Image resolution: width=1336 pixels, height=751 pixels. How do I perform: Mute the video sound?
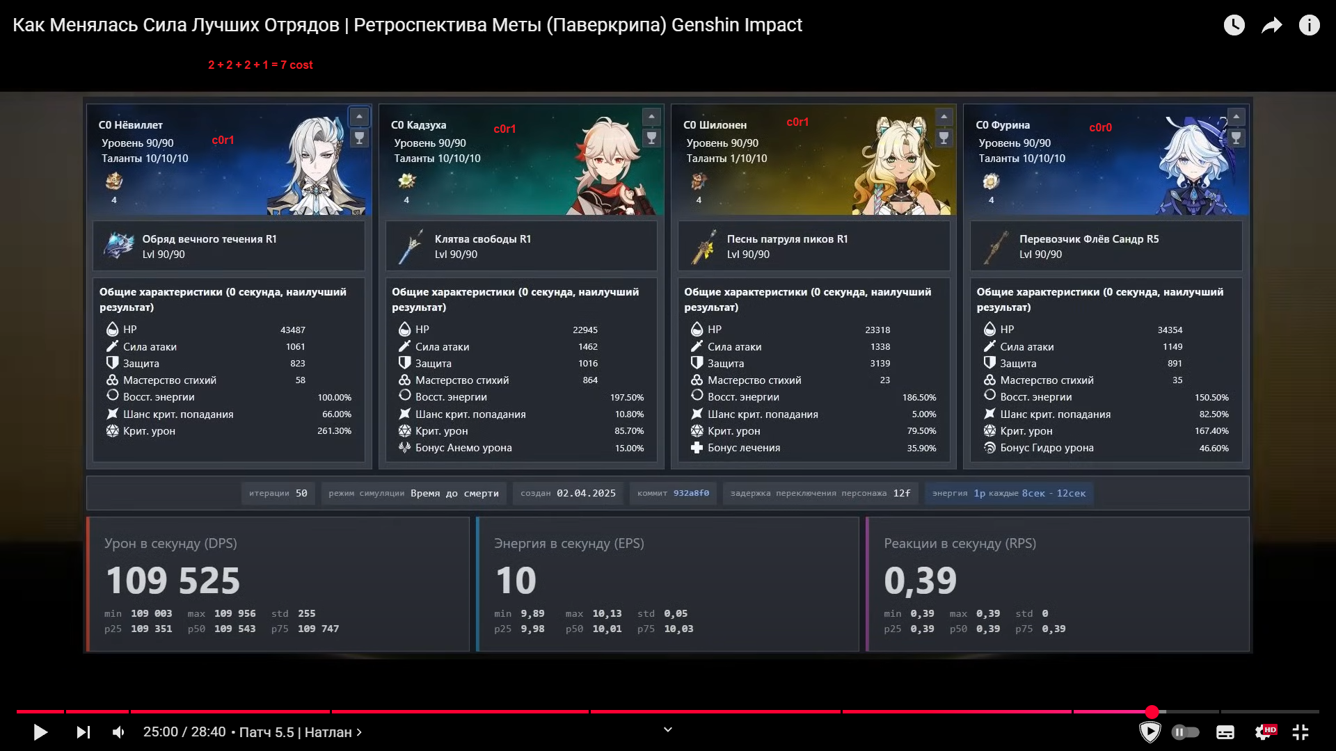tap(119, 732)
